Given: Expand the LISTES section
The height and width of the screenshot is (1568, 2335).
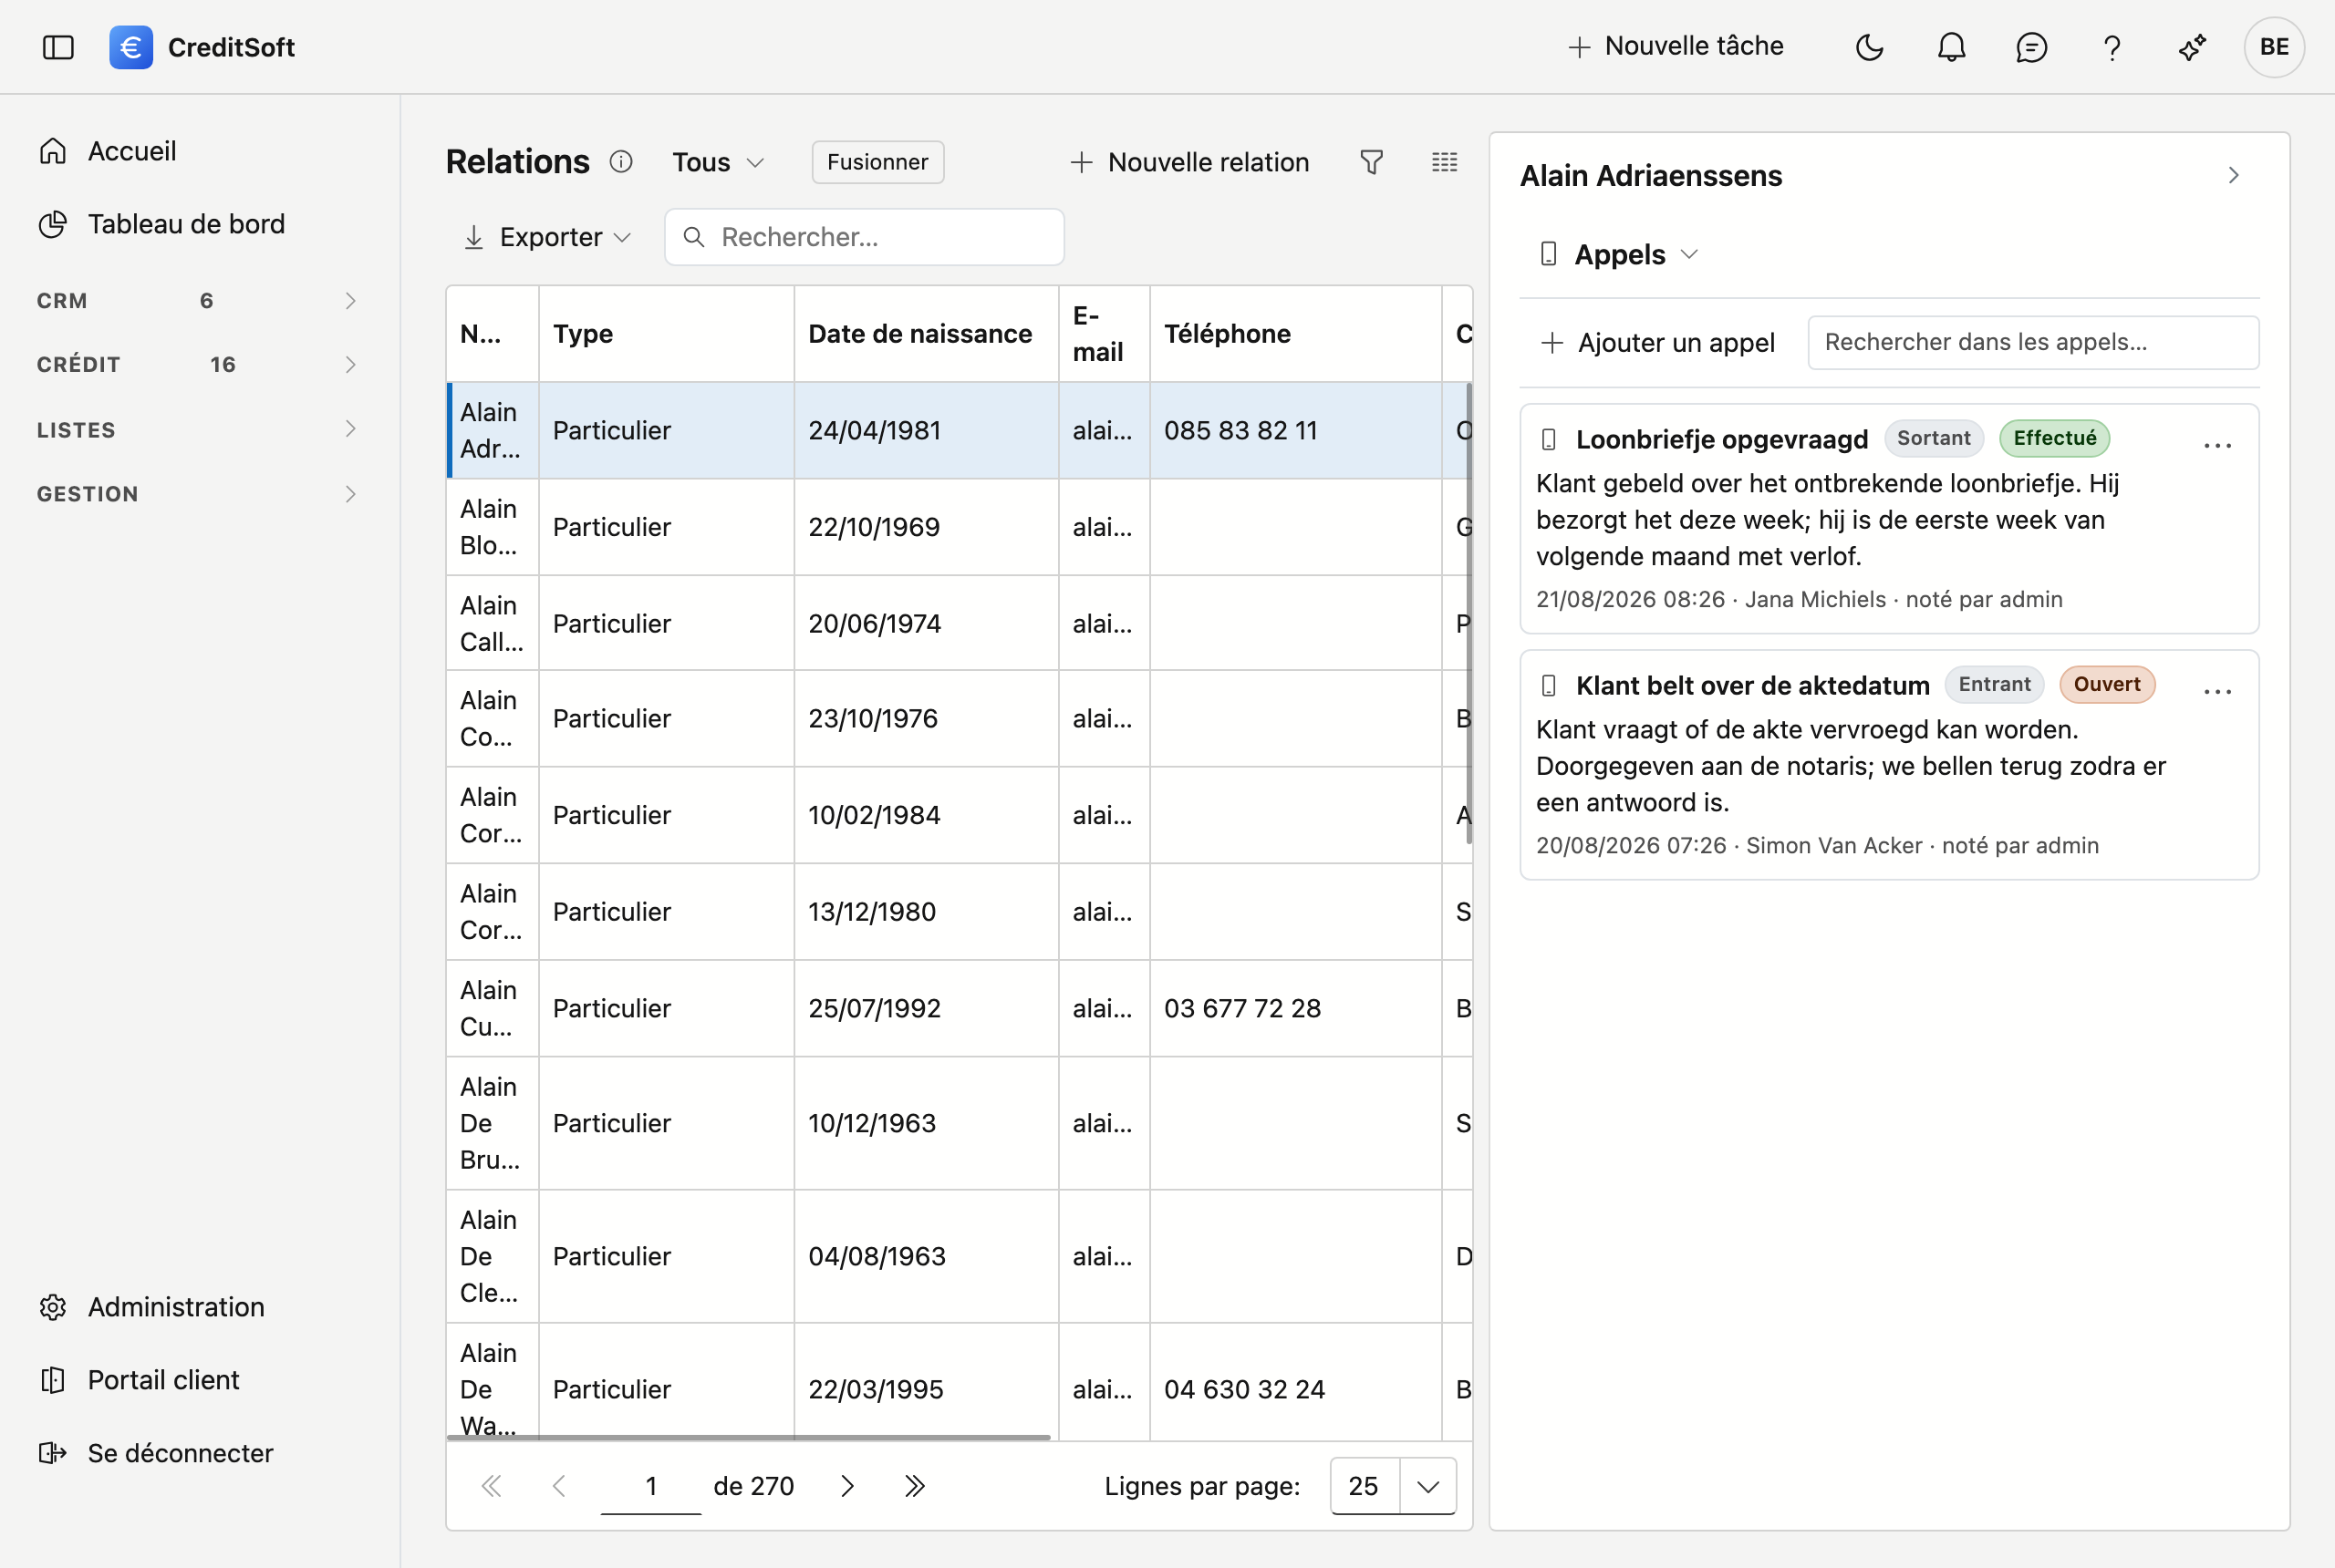Looking at the screenshot, I should pos(196,430).
